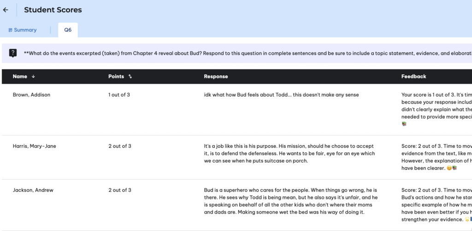
Task: Open Addison Brown's response text
Action: point(281,95)
